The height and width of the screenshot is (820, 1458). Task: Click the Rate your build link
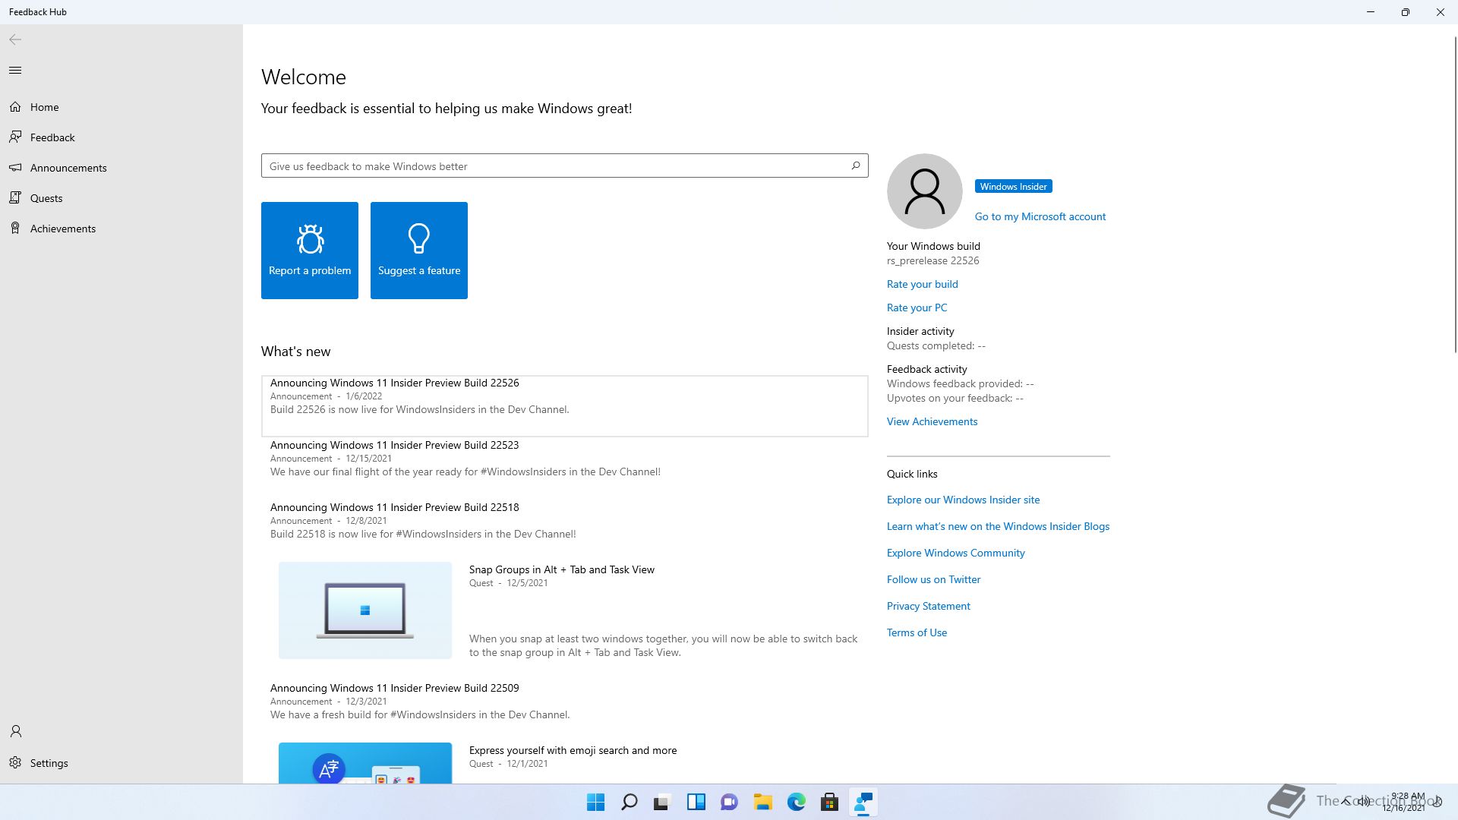click(922, 284)
